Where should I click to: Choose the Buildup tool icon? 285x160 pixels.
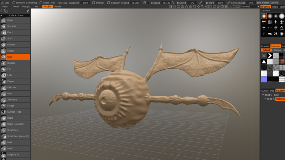point(4,63)
